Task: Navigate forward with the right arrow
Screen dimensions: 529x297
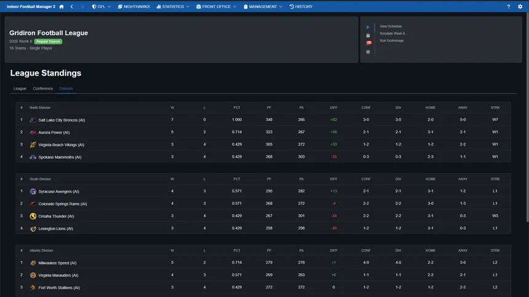Action: pos(82,6)
